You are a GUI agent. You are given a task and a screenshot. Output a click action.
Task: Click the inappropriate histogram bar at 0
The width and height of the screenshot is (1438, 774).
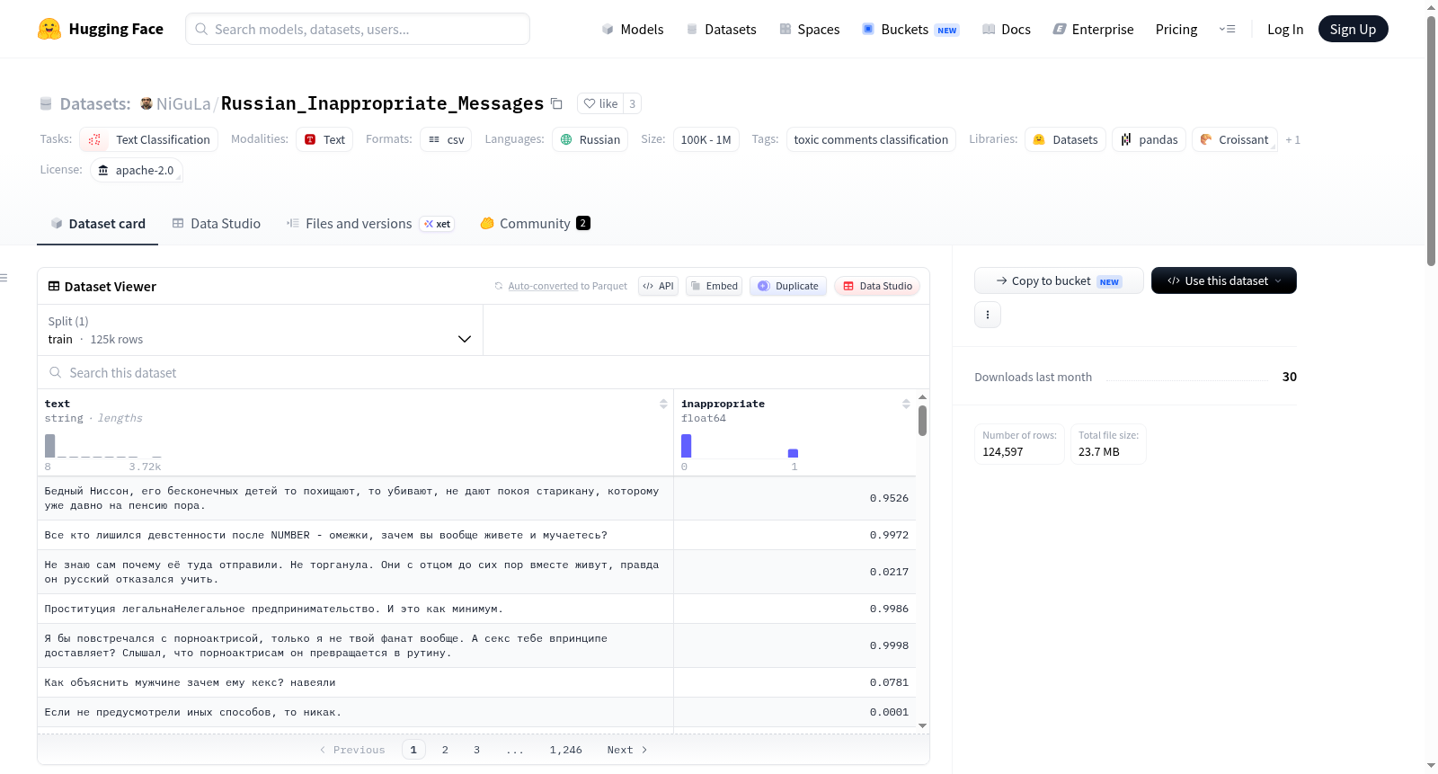[x=687, y=446]
